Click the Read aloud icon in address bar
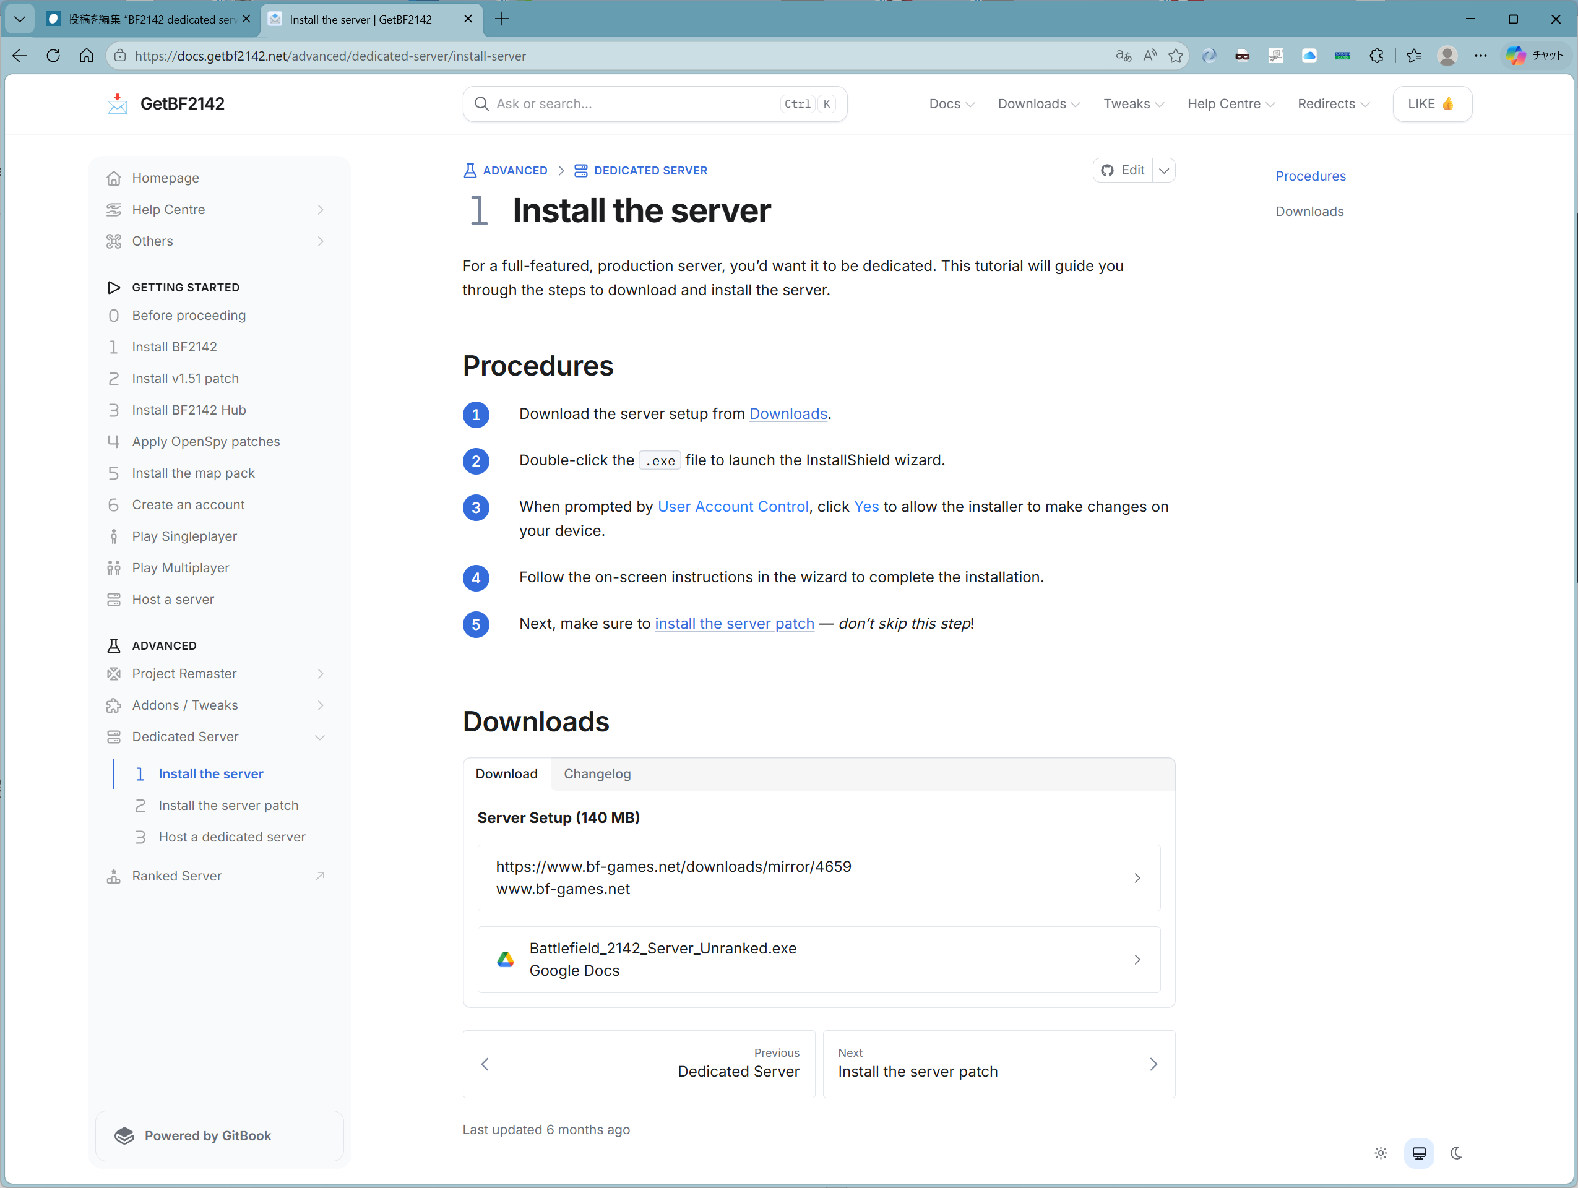The height and width of the screenshot is (1188, 1578). coord(1149,56)
